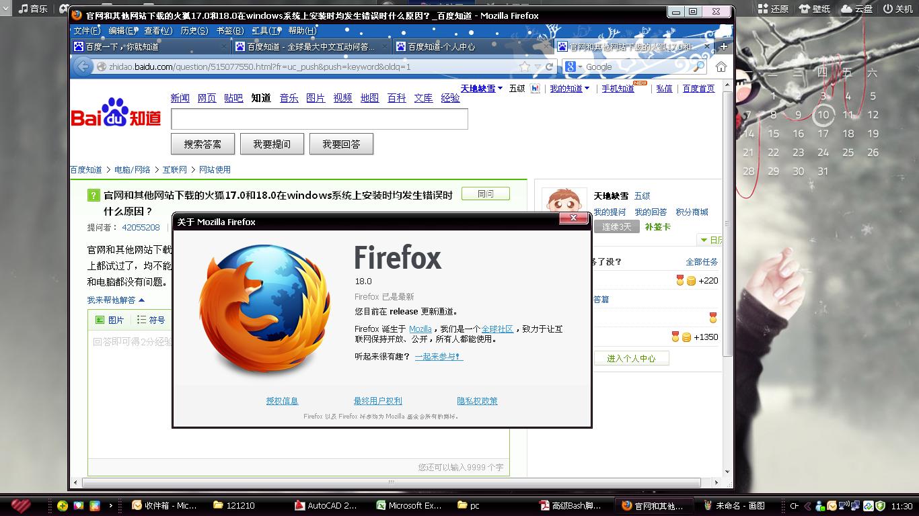The image size is (919, 516).
Task: Open the 书签(B) menu
Action: [x=230, y=30]
